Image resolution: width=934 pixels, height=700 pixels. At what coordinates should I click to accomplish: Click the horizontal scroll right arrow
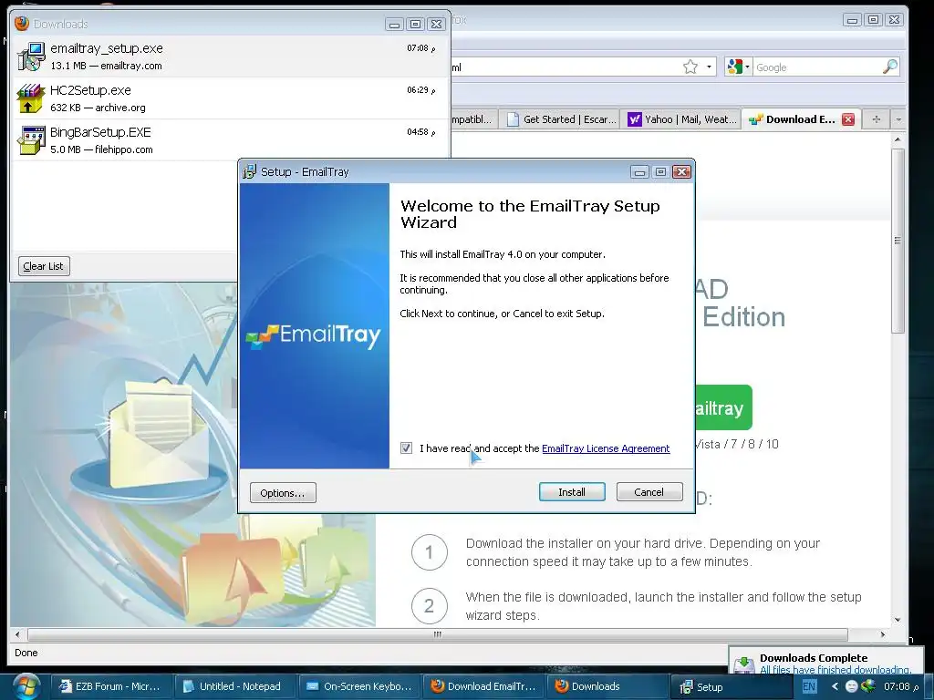point(883,634)
